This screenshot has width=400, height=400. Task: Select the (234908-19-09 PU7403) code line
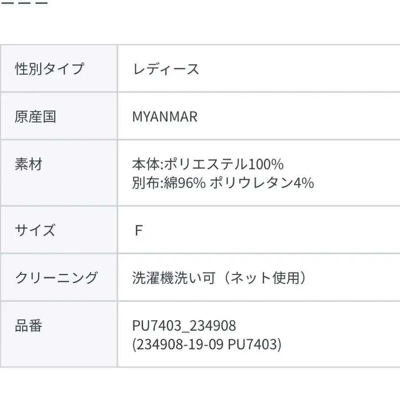(207, 344)
